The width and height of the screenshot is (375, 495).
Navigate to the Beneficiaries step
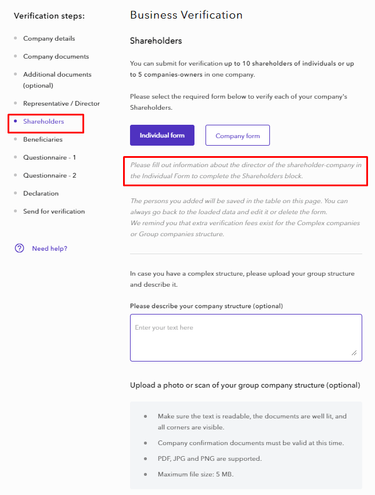click(42, 139)
